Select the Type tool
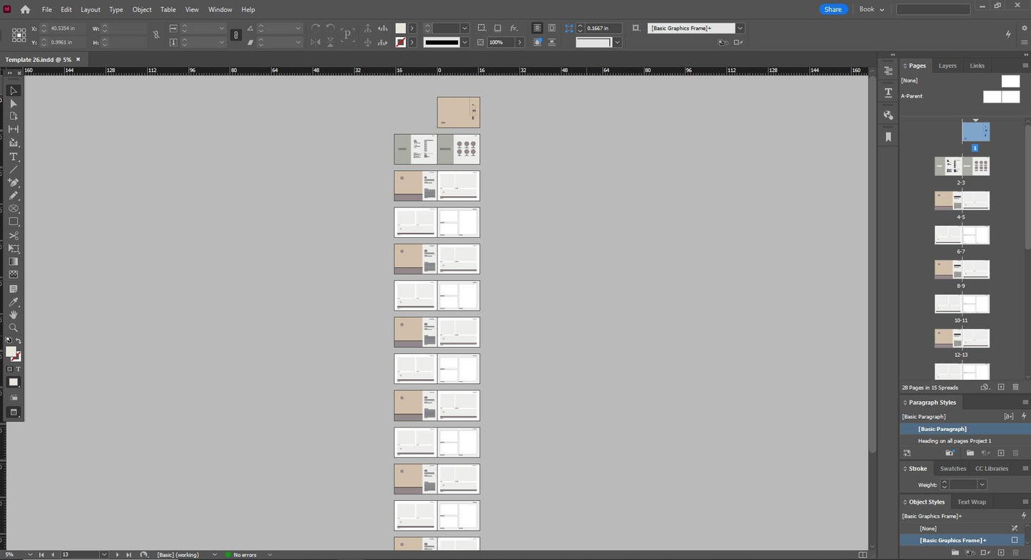This screenshot has height=560, width=1031. point(13,157)
